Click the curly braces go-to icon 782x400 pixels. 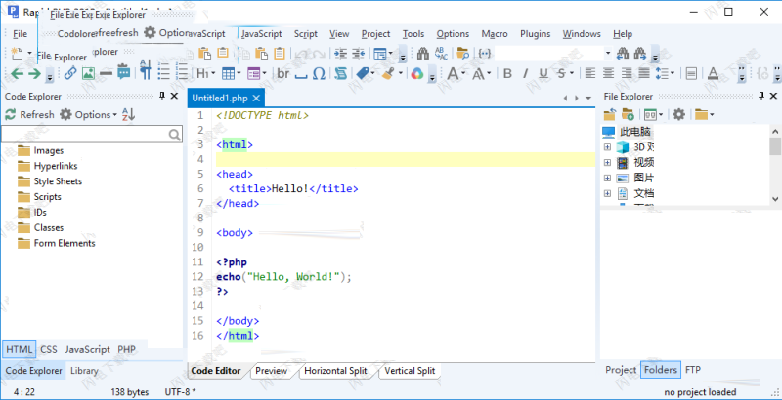[x=484, y=53]
